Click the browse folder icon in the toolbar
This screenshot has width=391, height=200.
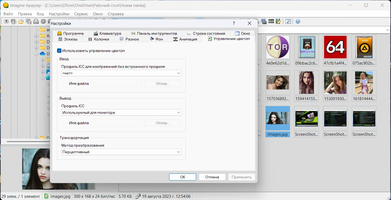[x=21, y=22]
